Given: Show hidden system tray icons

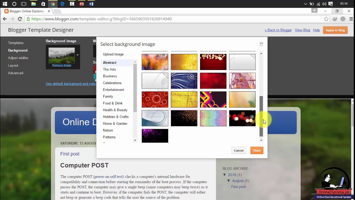Looking at the screenshot, I should pyautogui.click(x=306, y=4).
